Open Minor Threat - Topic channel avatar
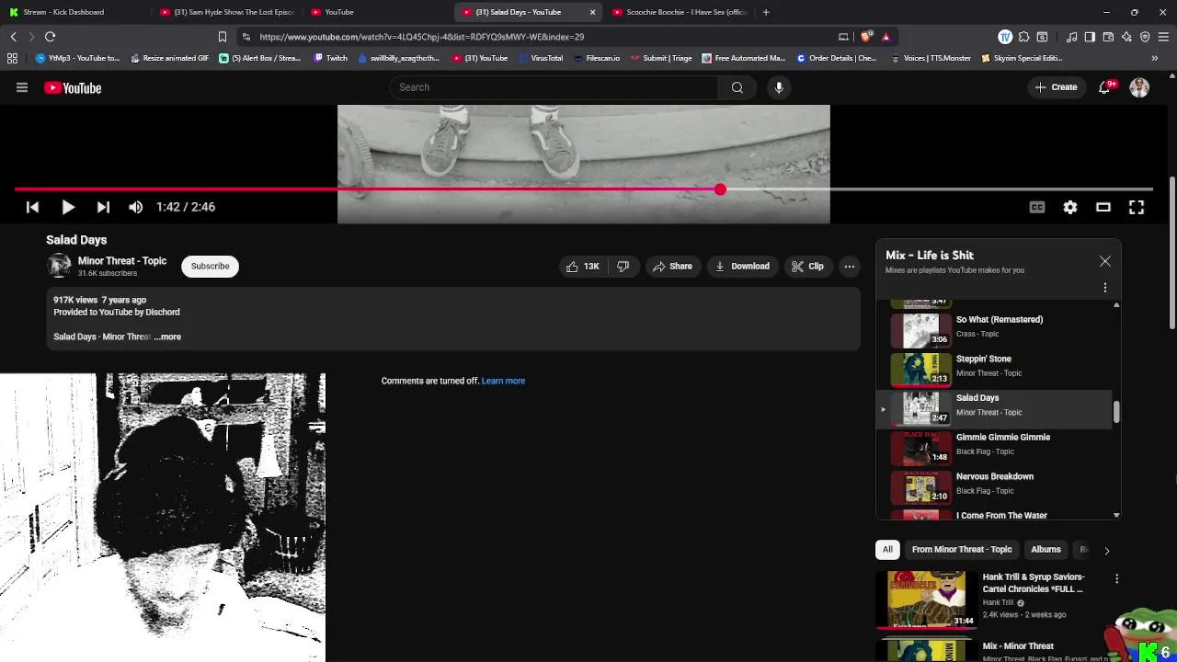 [59, 266]
